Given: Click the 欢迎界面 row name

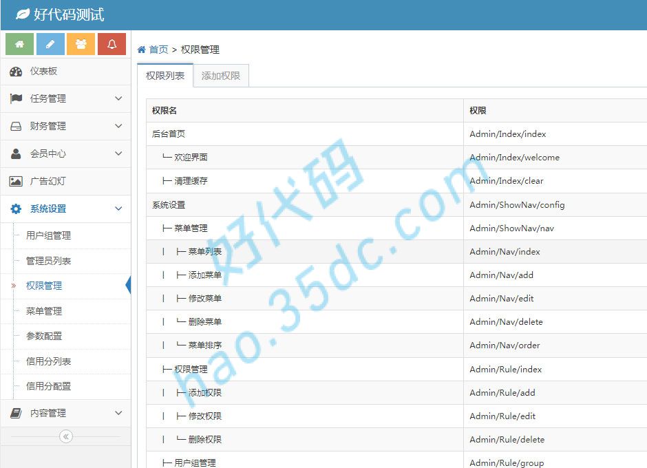Looking at the screenshot, I should tap(191, 157).
